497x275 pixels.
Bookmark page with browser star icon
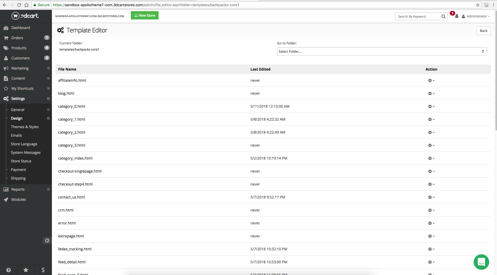tap(478, 5)
